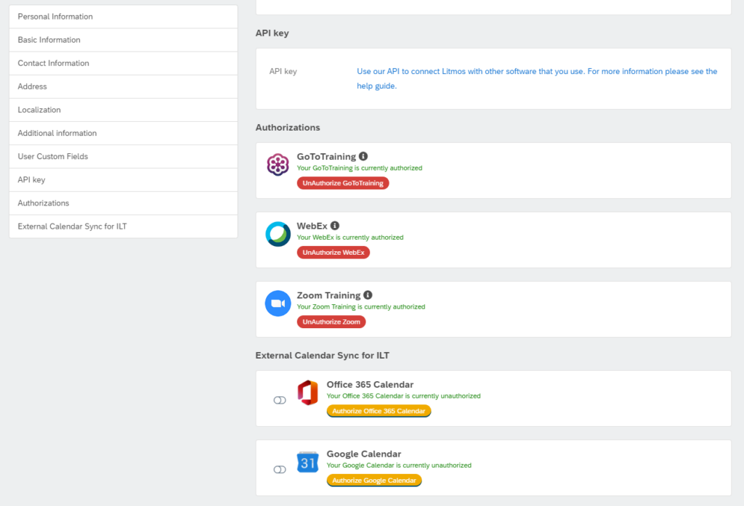The width and height of the screenshot is (744, 506).
Task: Click Authorize Google Calendar button
Action: pos(374,481)
